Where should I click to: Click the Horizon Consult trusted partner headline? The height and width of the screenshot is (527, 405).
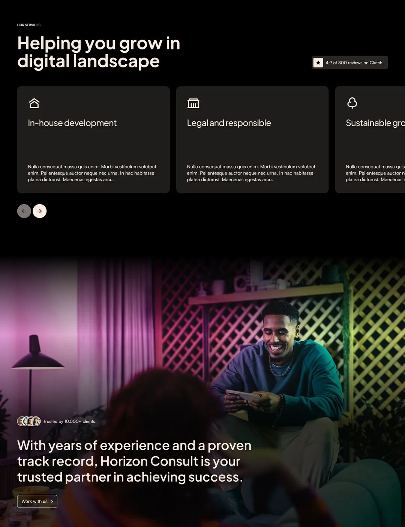(134, 461)
